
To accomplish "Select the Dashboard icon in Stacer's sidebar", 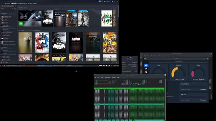I will point(146,65).
